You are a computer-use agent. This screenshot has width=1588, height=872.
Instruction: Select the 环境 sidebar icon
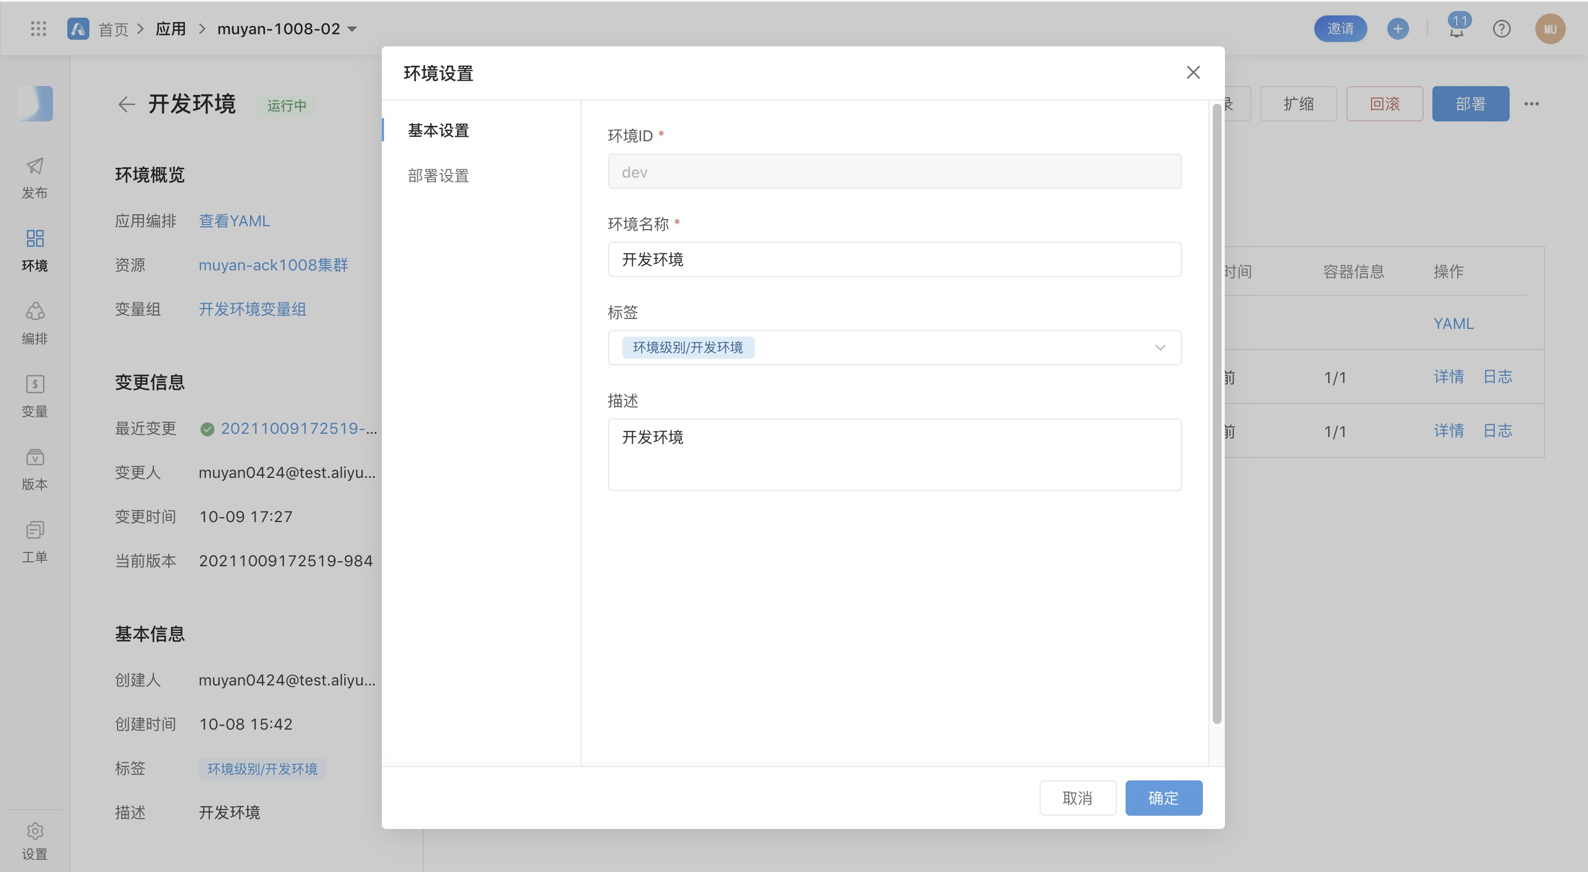[x=35, y=238]
